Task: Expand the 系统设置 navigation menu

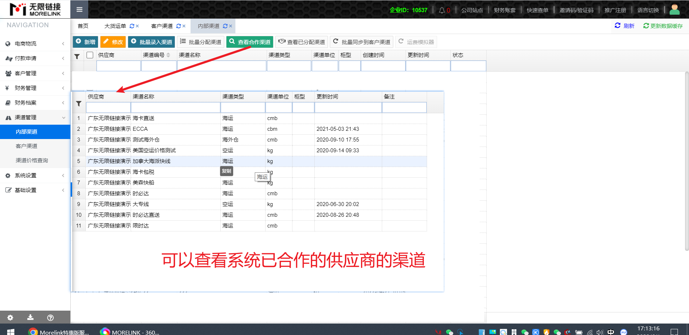Action: click(35, 176)
